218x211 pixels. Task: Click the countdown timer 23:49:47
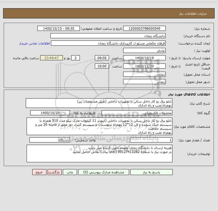[x=52, y=58]
